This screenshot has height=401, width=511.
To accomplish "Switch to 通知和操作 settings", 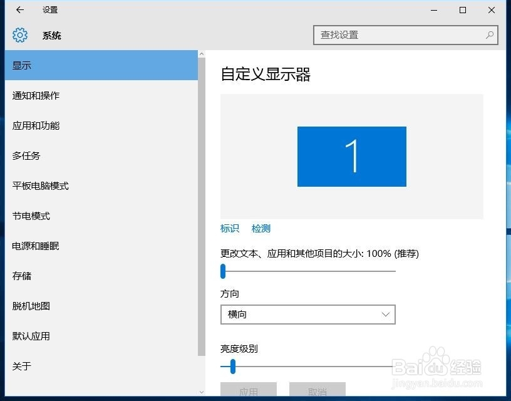I will coord(34,95).
